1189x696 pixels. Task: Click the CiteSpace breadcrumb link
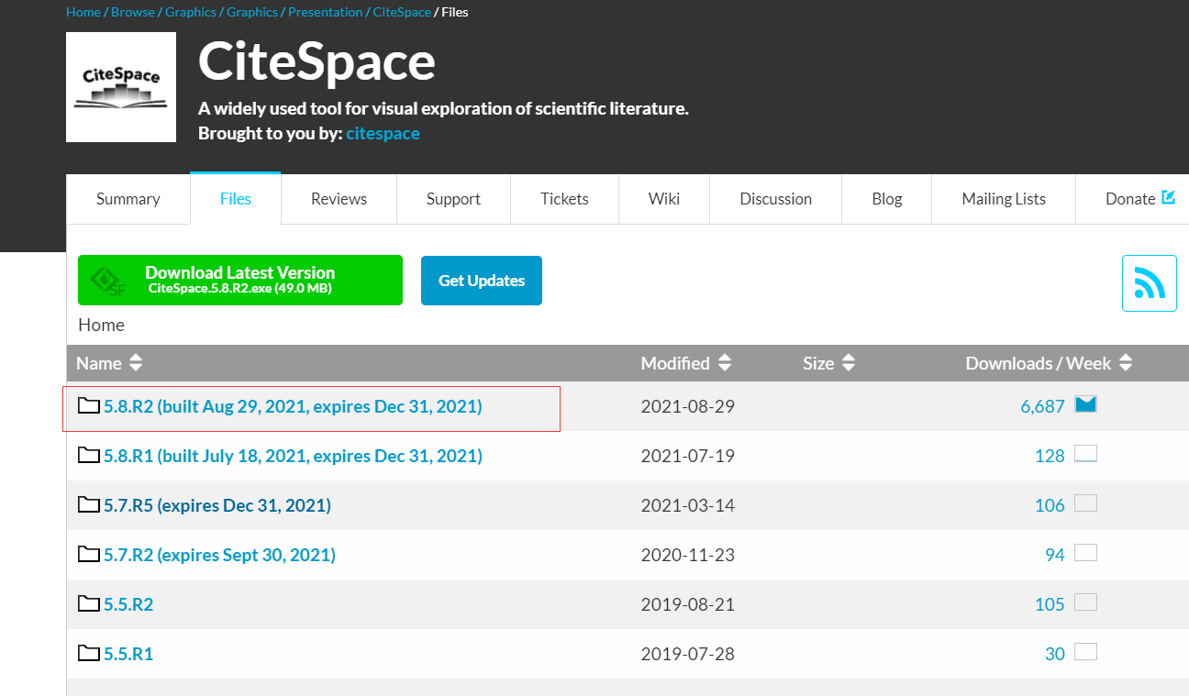(402, 12)
